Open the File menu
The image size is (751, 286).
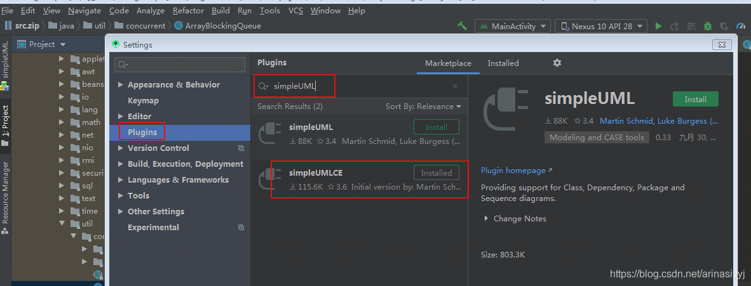(x=8, y=11)
